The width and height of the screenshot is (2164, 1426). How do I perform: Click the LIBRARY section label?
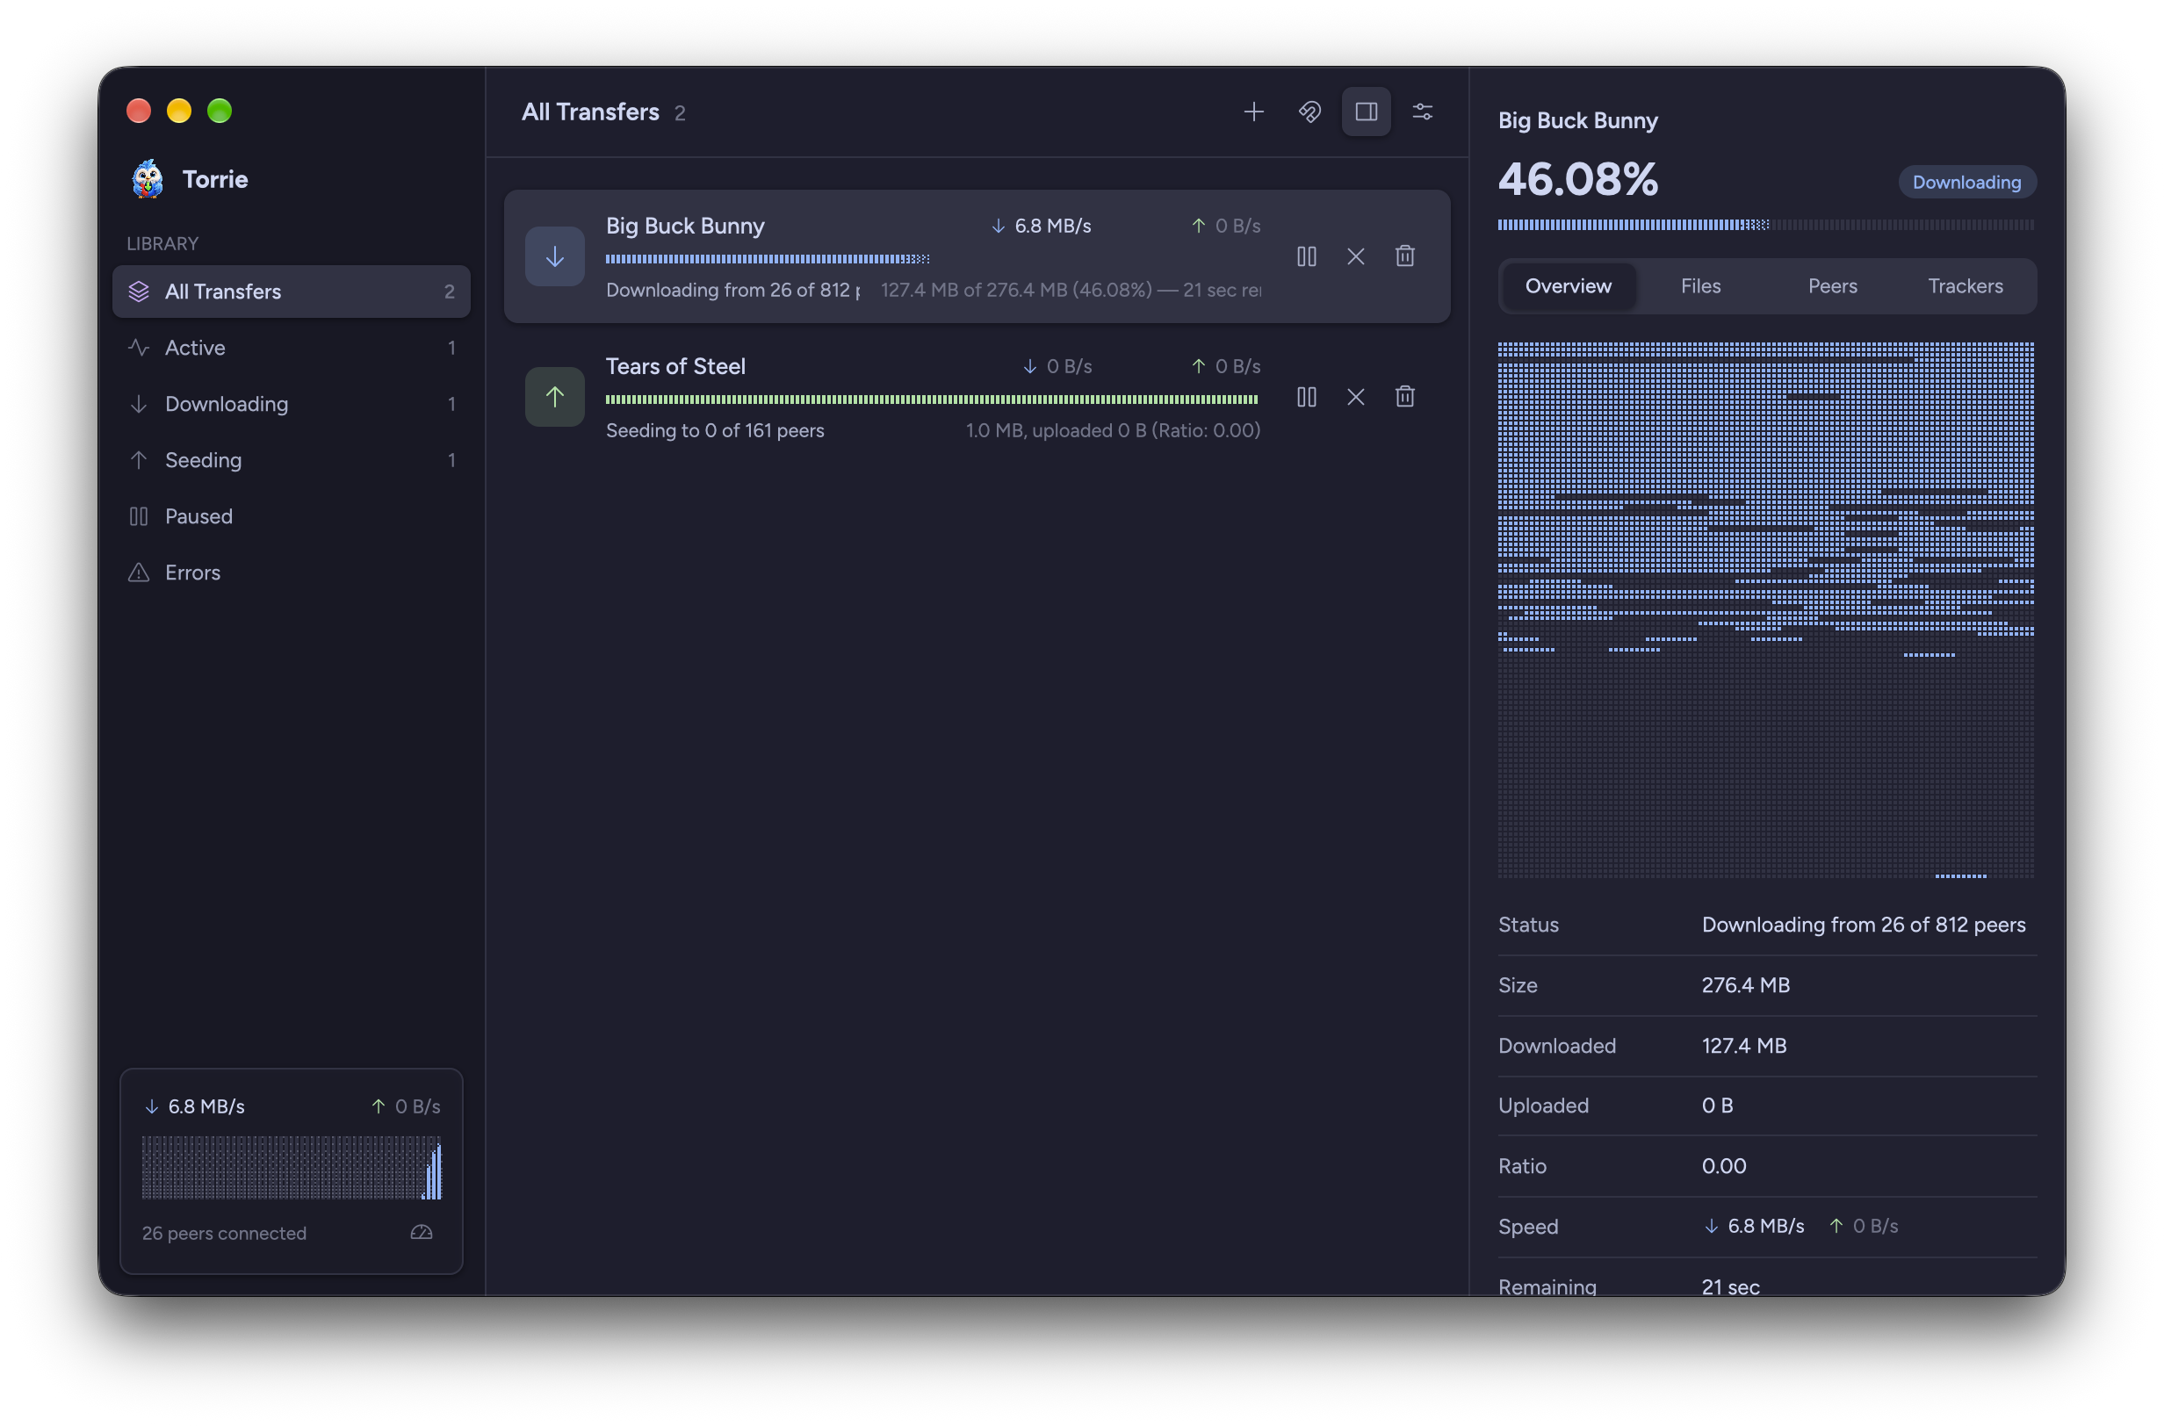point(162,244)
